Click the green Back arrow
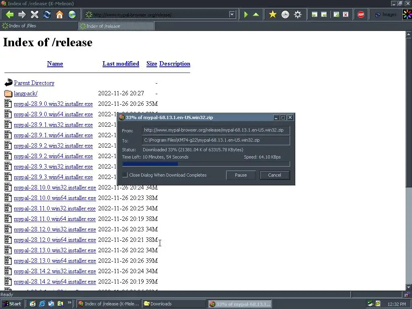 point(10,14)
